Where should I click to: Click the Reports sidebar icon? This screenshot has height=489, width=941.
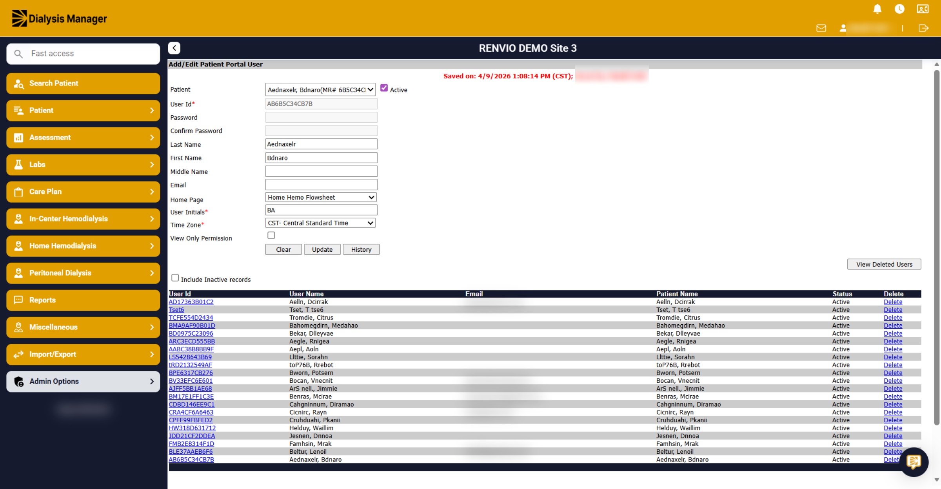pos(18,300)
